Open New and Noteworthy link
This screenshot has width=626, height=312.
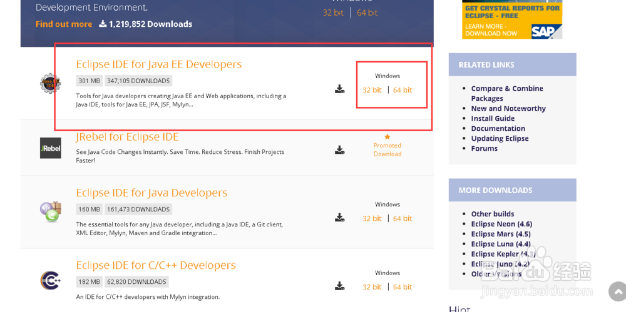tap(508, 109)
